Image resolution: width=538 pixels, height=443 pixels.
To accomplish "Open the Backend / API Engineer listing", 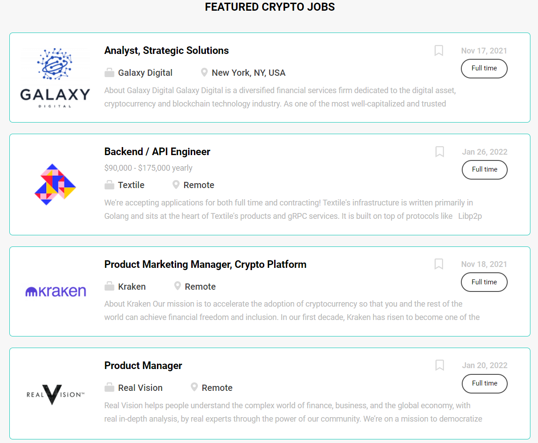I will [x=157, y=152].
